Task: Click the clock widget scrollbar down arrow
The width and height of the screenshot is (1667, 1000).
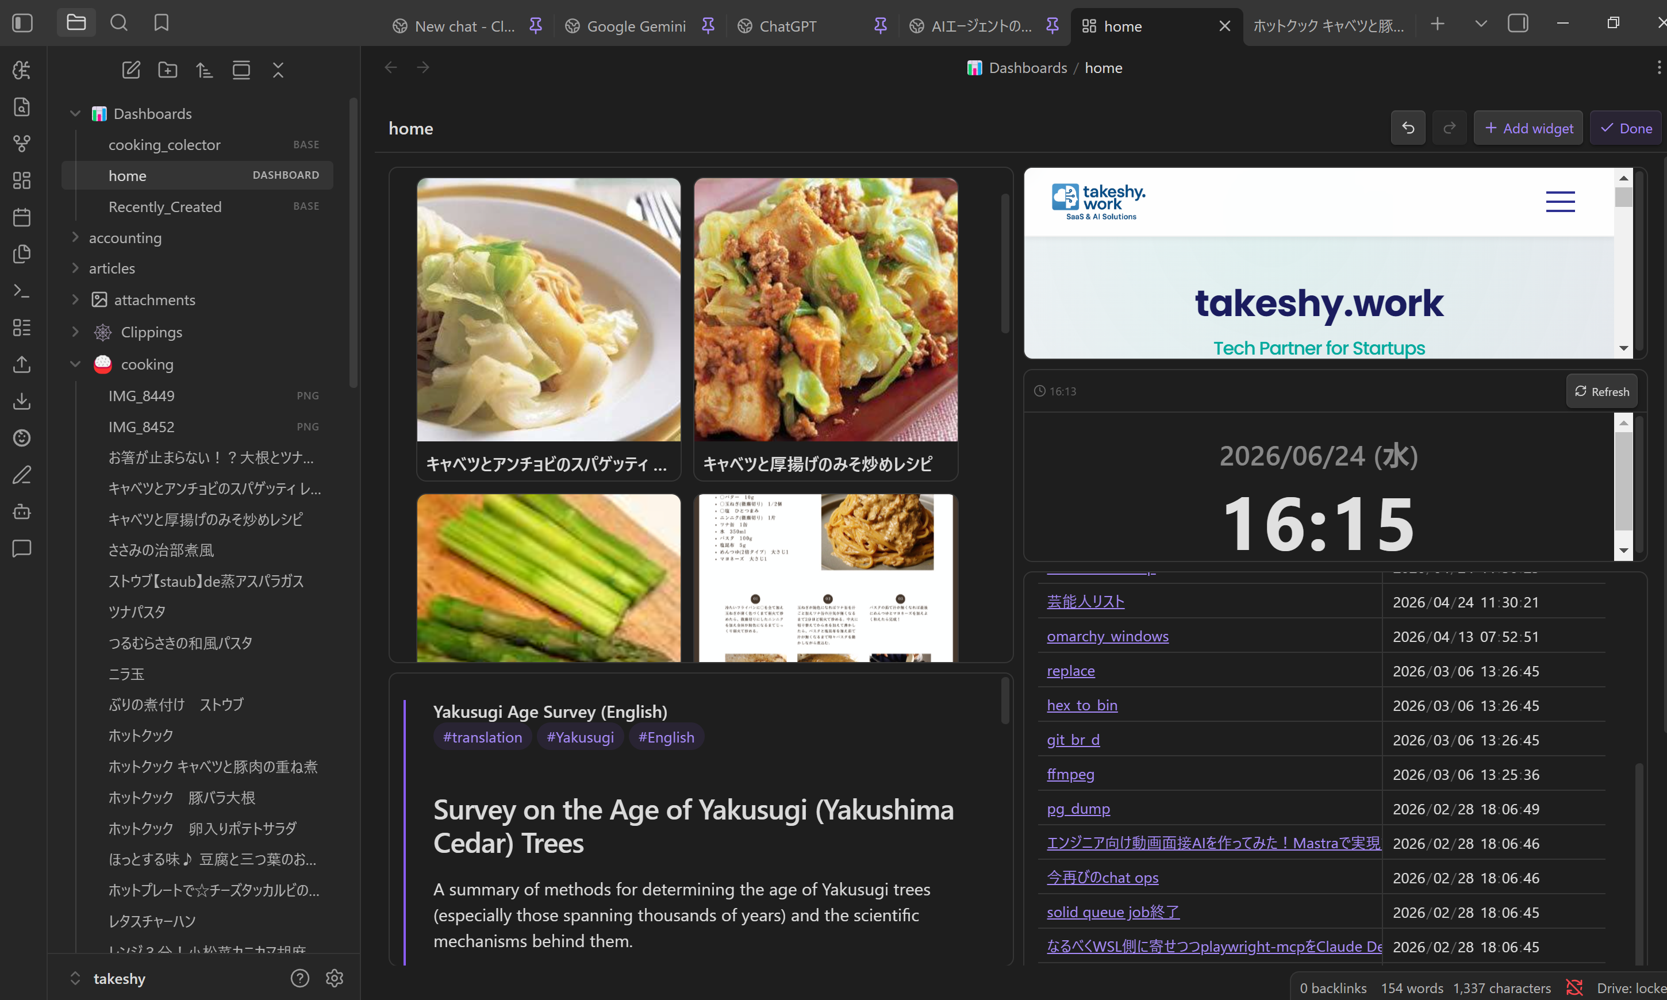Action: [1624, 551]
